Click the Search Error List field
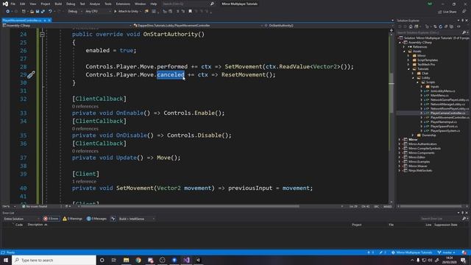This screenshot has height=265, width=471. [x=441, y=219]
